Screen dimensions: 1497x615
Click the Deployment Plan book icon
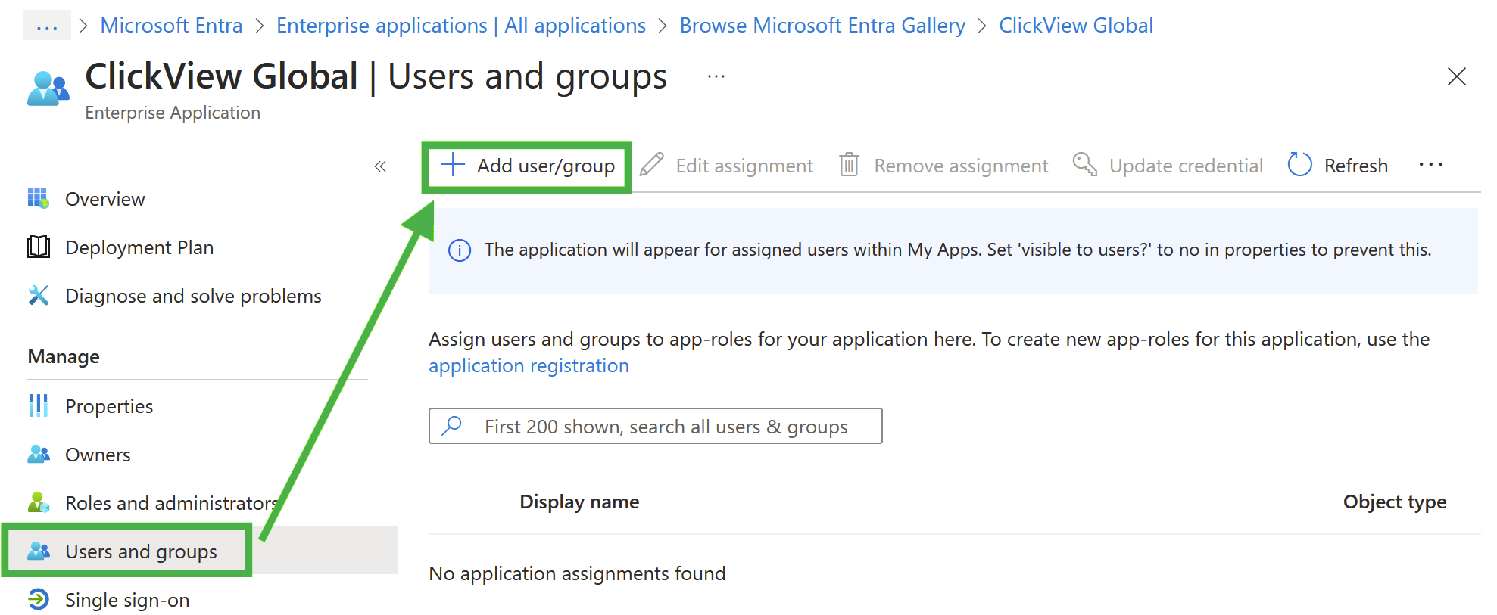(39, 247)
